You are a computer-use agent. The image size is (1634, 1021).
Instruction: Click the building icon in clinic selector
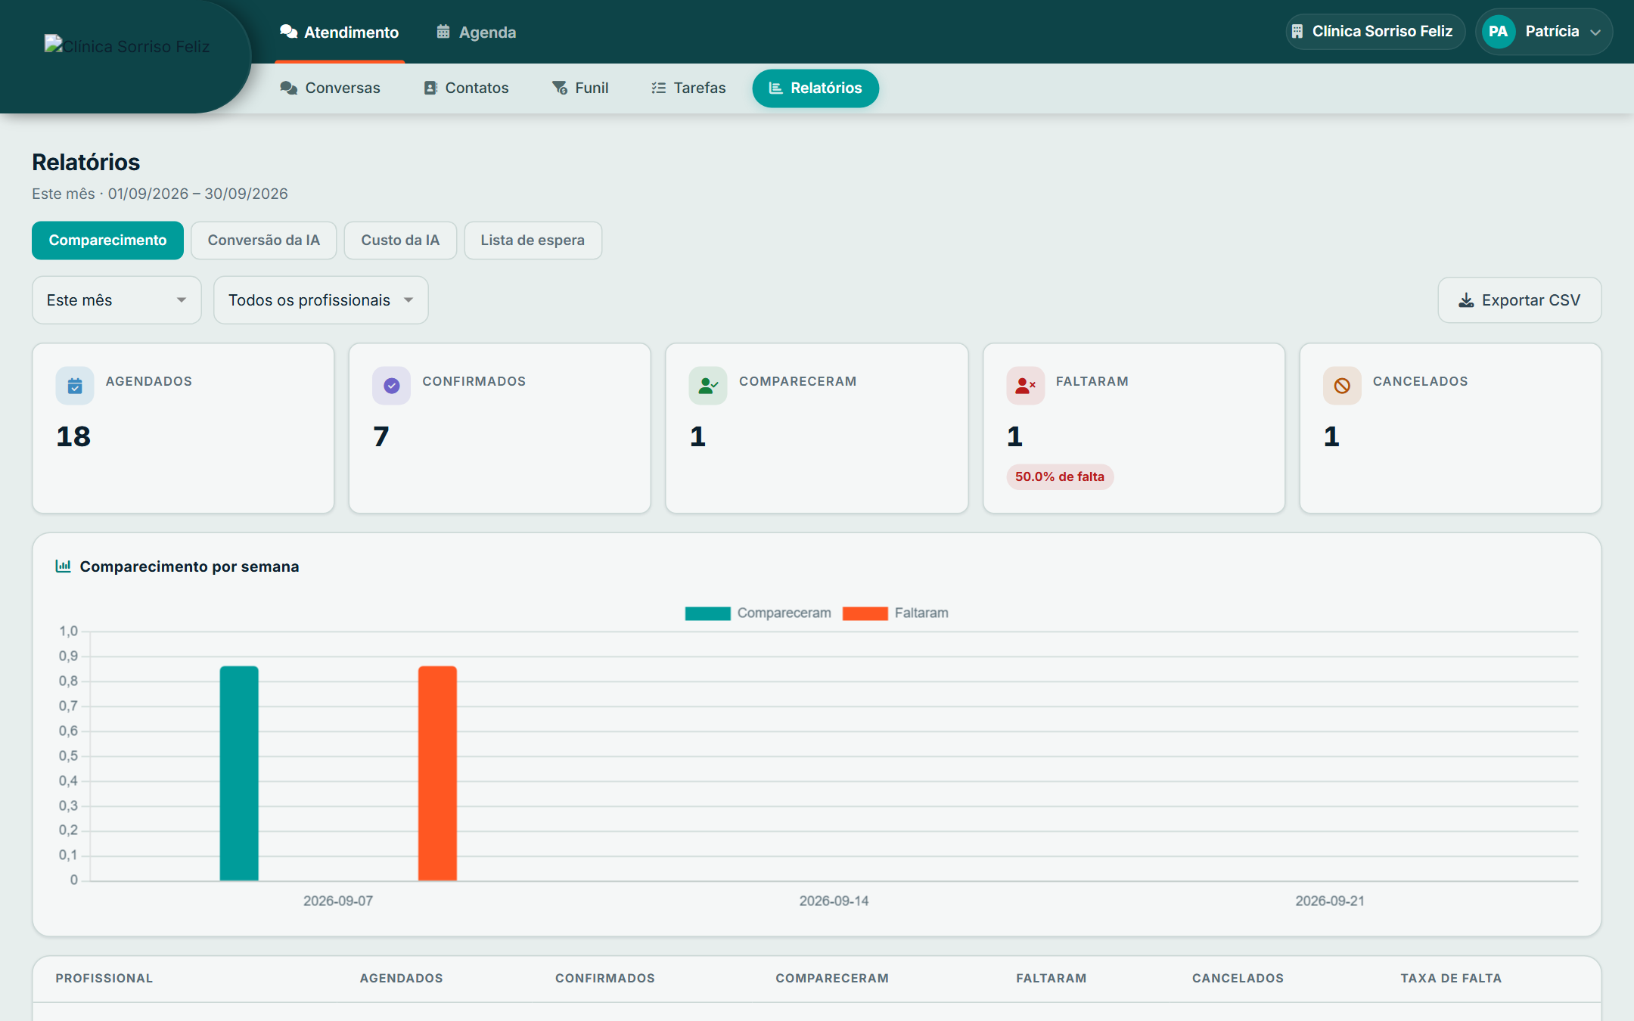pos(1297,32)
